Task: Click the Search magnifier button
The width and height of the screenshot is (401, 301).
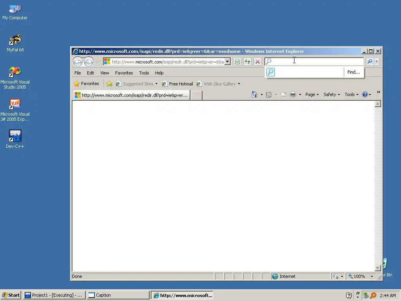Action: (x=370, y=62)
